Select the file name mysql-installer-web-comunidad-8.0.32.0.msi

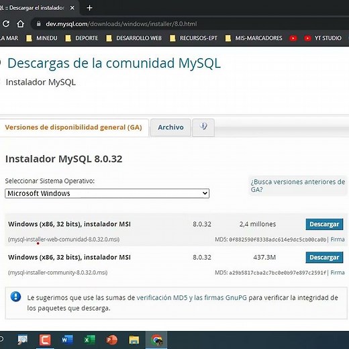pos(64,240)
